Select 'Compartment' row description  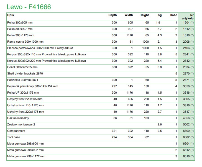click(16, 131)
